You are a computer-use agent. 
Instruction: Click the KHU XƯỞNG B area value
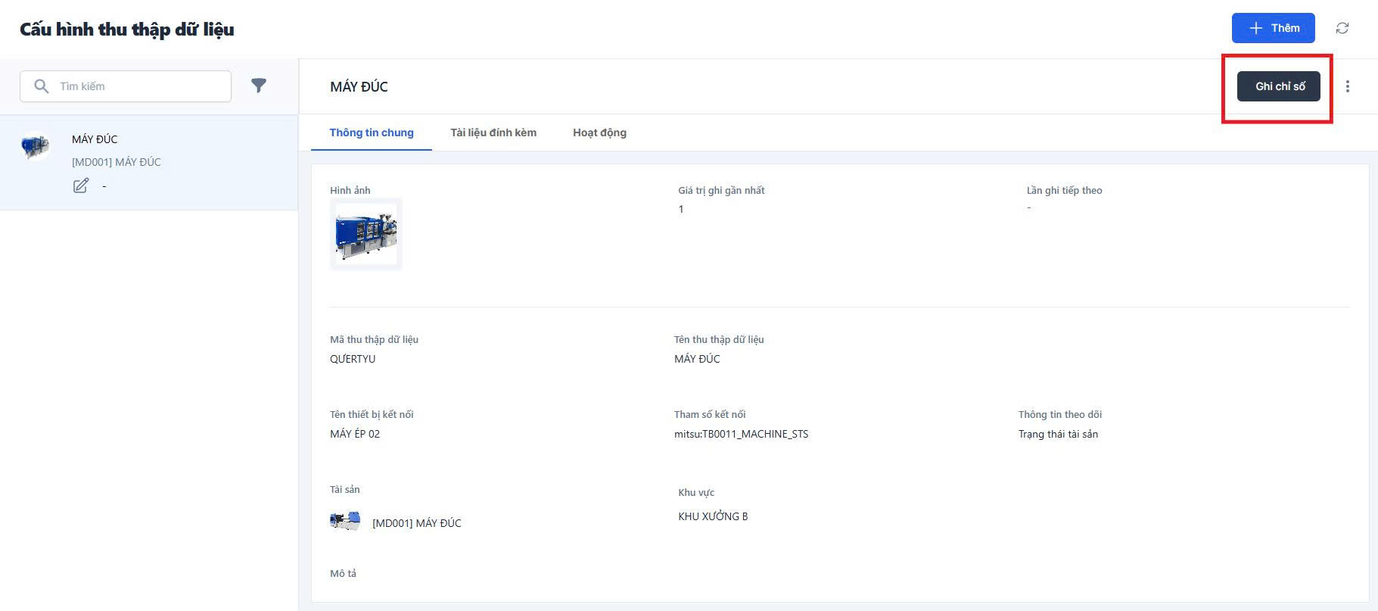point(712,516)
